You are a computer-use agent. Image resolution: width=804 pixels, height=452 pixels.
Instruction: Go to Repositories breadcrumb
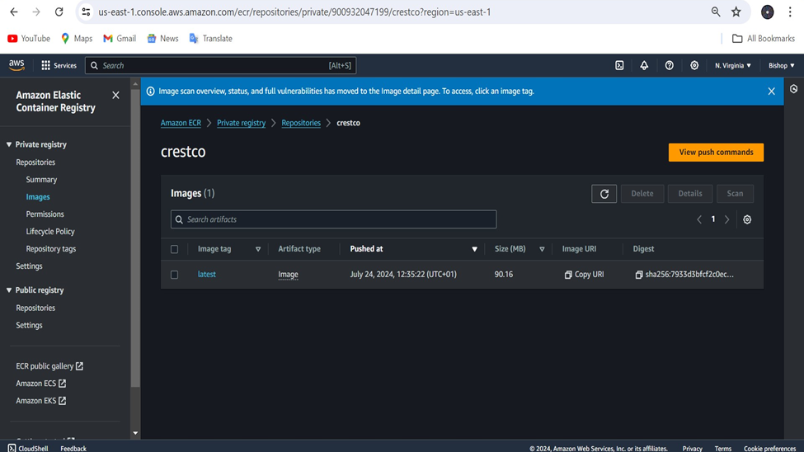(301, 123)
